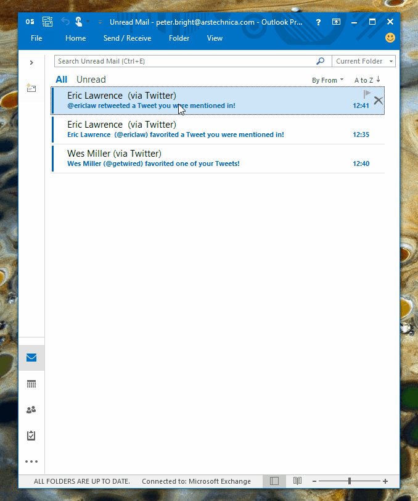This screenshot has width=418, height=501.
Task: Toggle Touch/Mouse mode hand icon
Action: tap(78, 22)
